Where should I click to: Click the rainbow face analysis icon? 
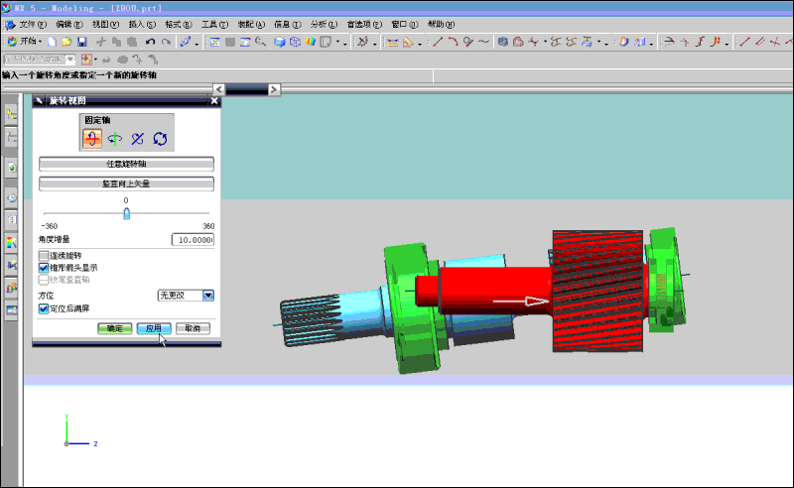coord(311,42)
